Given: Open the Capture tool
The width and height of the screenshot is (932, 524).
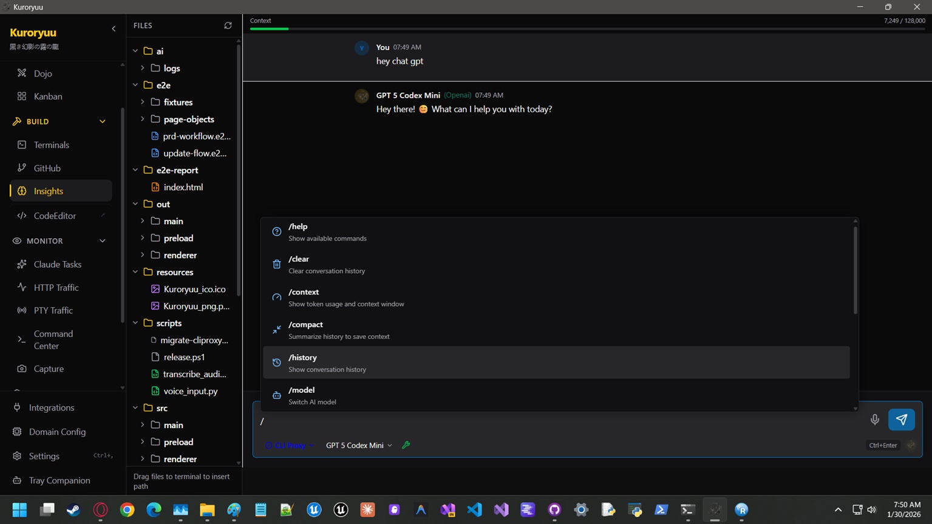Looking at the screenshot, I should [x=49, y=369].
